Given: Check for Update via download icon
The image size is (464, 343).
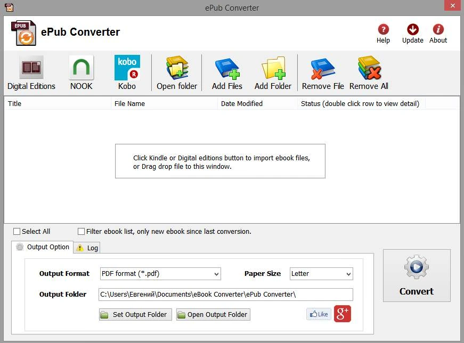Looking at the screenshot, I should [x=412, y=29].
